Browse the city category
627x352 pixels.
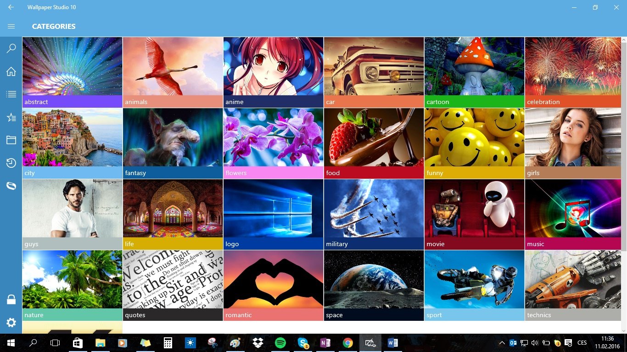[x=73, y=143]
